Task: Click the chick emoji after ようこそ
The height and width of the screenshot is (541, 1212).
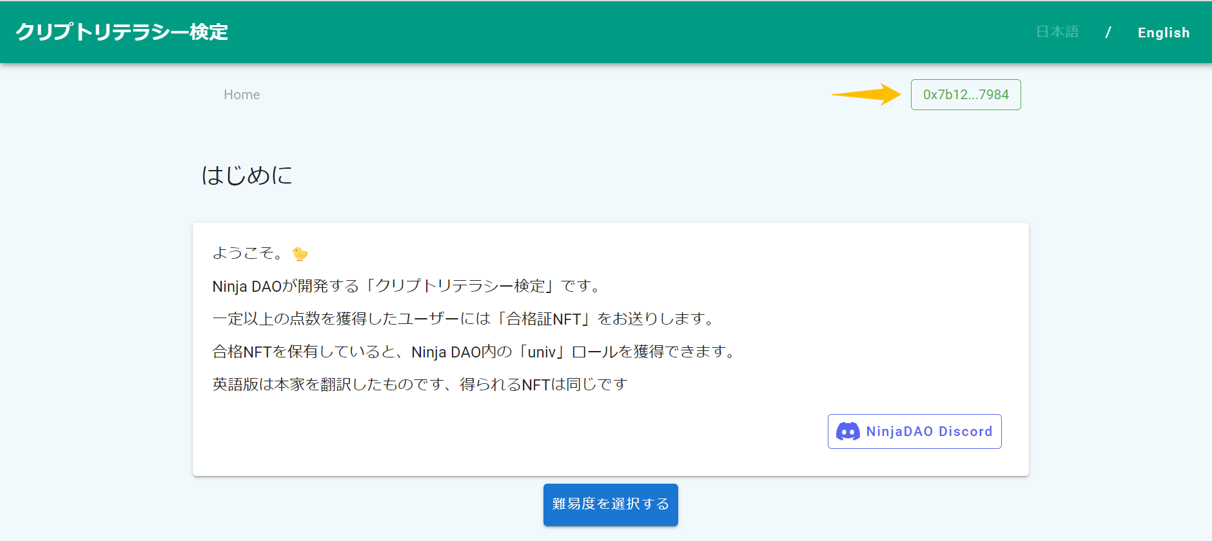Action: tap(300, 254)
